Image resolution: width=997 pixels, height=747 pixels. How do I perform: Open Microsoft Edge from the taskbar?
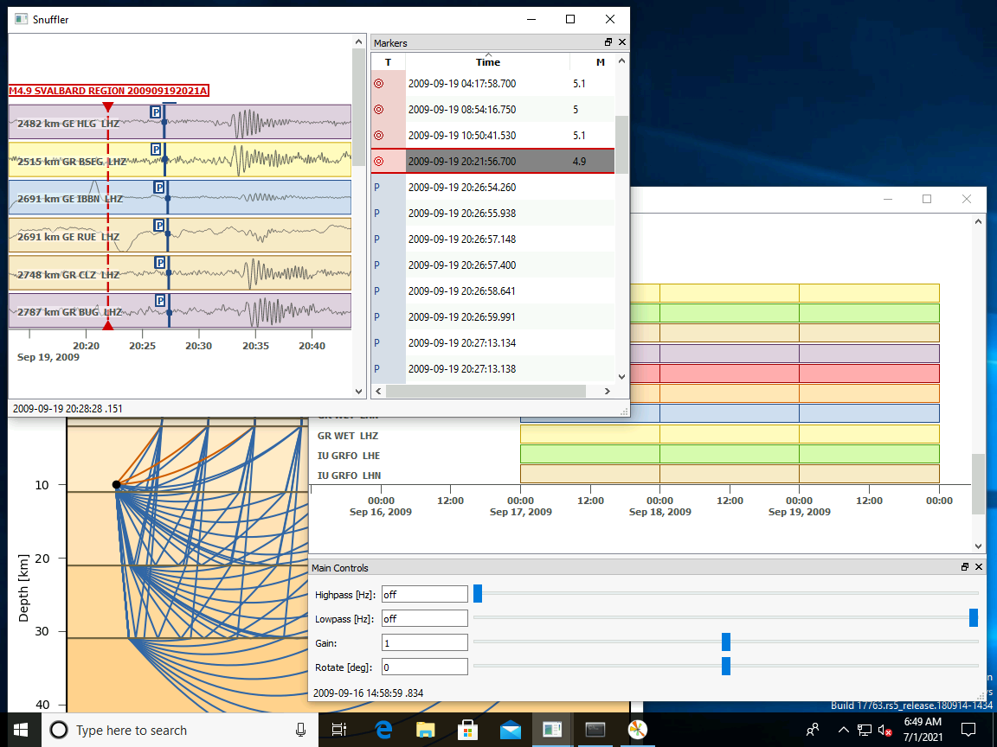pos(383,730)
